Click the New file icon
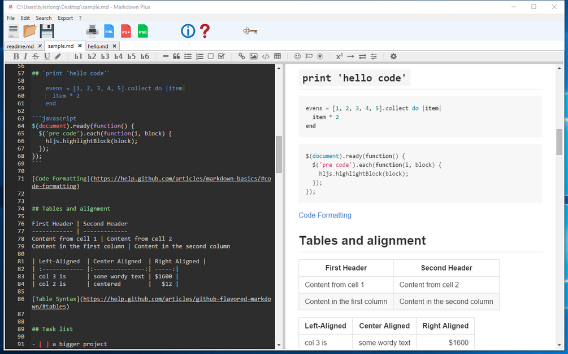This screenshot has width=568, height=354. [x=14, y=31]
